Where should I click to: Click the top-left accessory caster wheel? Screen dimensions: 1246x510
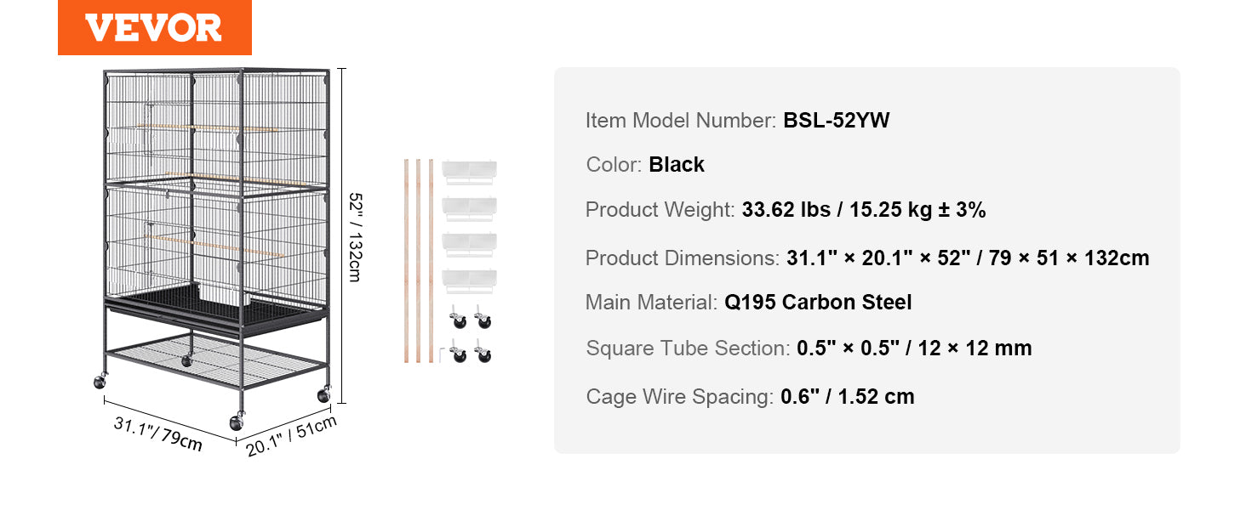click(x=459, y=320)
